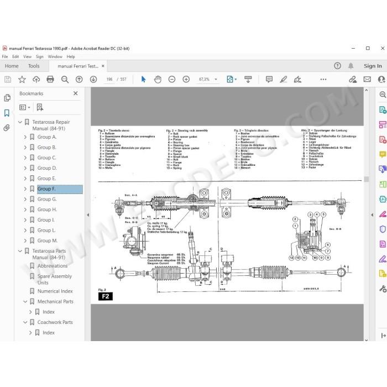Open the Find text magnifier tool

(x=65, y=79)
